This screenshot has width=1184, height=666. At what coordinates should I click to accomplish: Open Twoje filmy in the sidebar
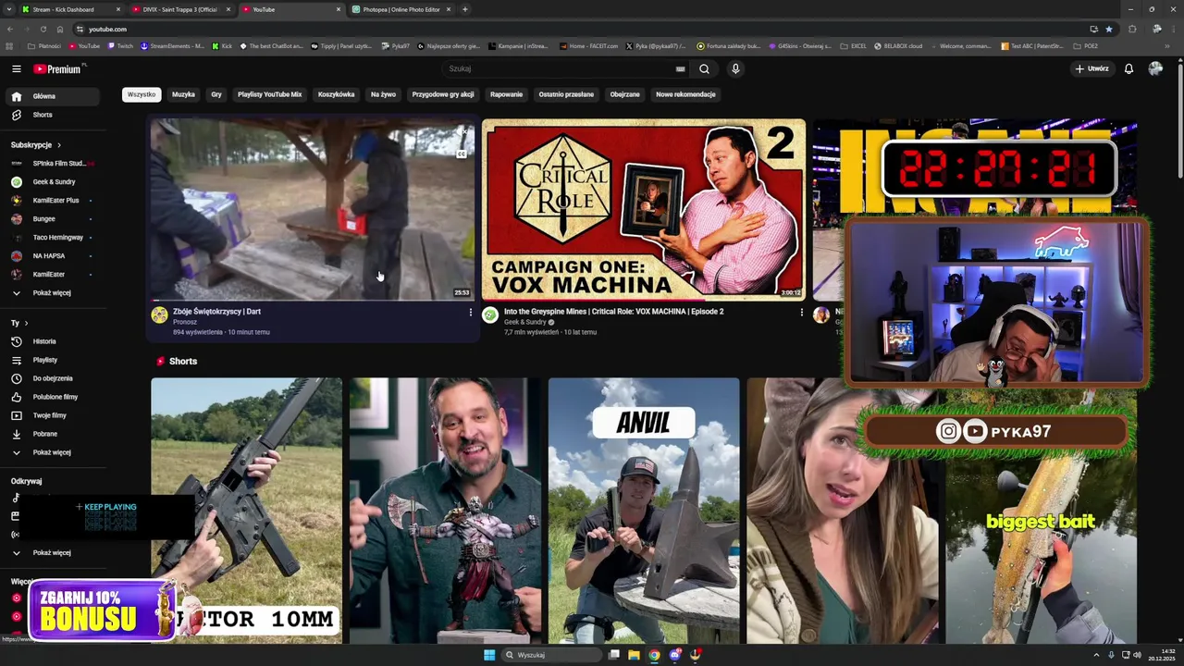(52, 415)
